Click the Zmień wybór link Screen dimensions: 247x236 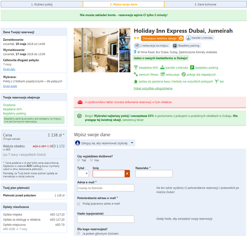pos(10,86)
